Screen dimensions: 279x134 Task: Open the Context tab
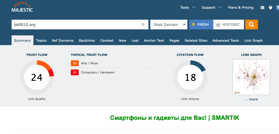pyautogui.click(x=107, y=40)
